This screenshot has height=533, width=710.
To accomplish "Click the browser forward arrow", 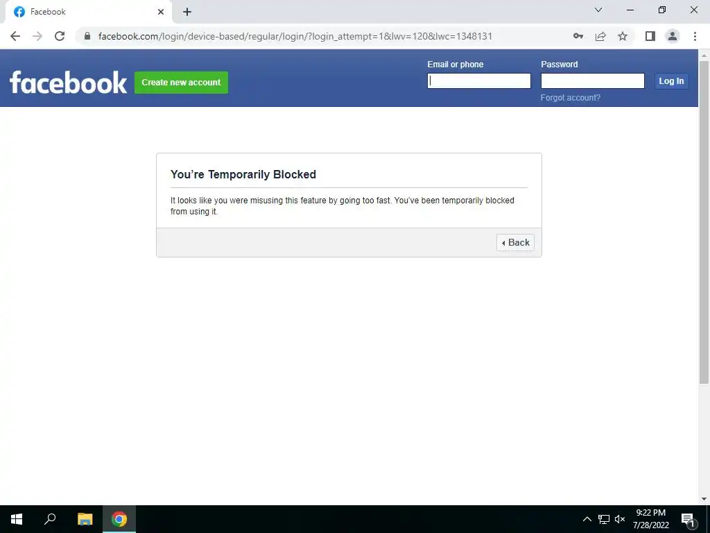I will pos(37,36).
